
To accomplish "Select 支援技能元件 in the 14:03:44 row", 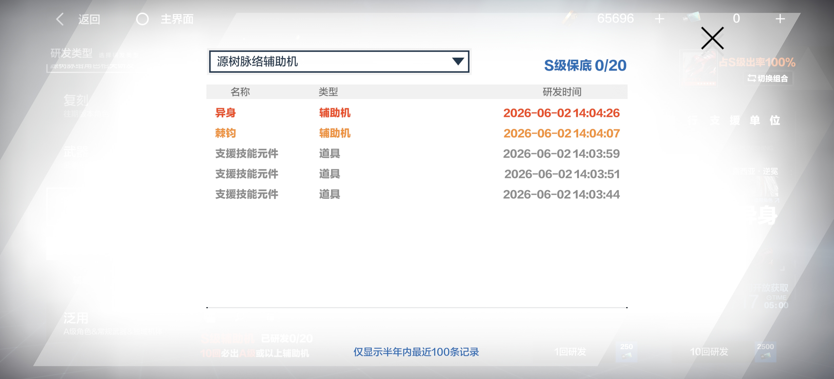I will coord(247,194).
